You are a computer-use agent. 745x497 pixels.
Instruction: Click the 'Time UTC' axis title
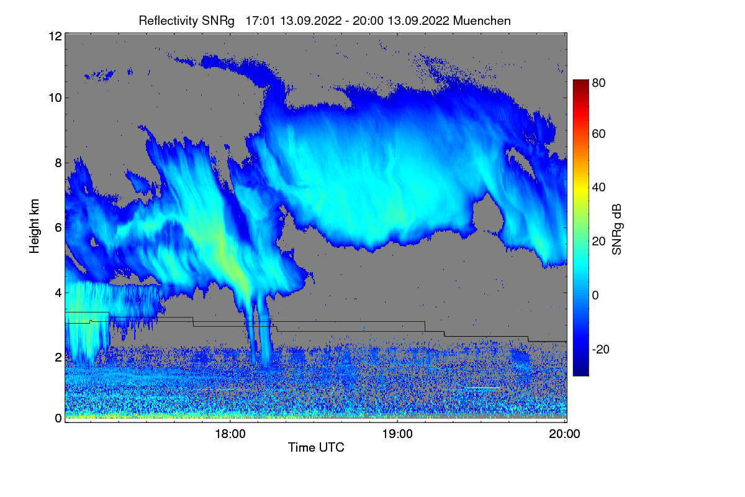point(316,447)
